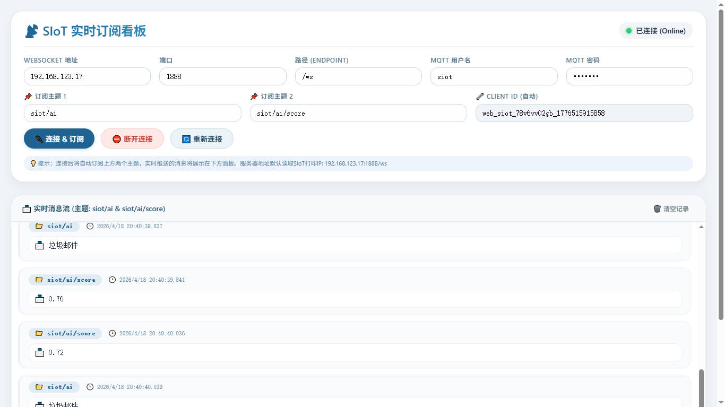Image resolution: width=725 pixels, height=407 pixels.
Task: Click the pin icon beside 订阅主题 2 label
Action: [254, 97]
